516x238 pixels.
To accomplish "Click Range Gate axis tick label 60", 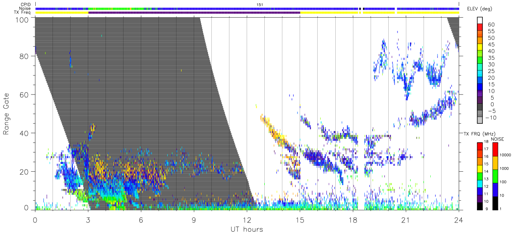I will pos(24,95).
